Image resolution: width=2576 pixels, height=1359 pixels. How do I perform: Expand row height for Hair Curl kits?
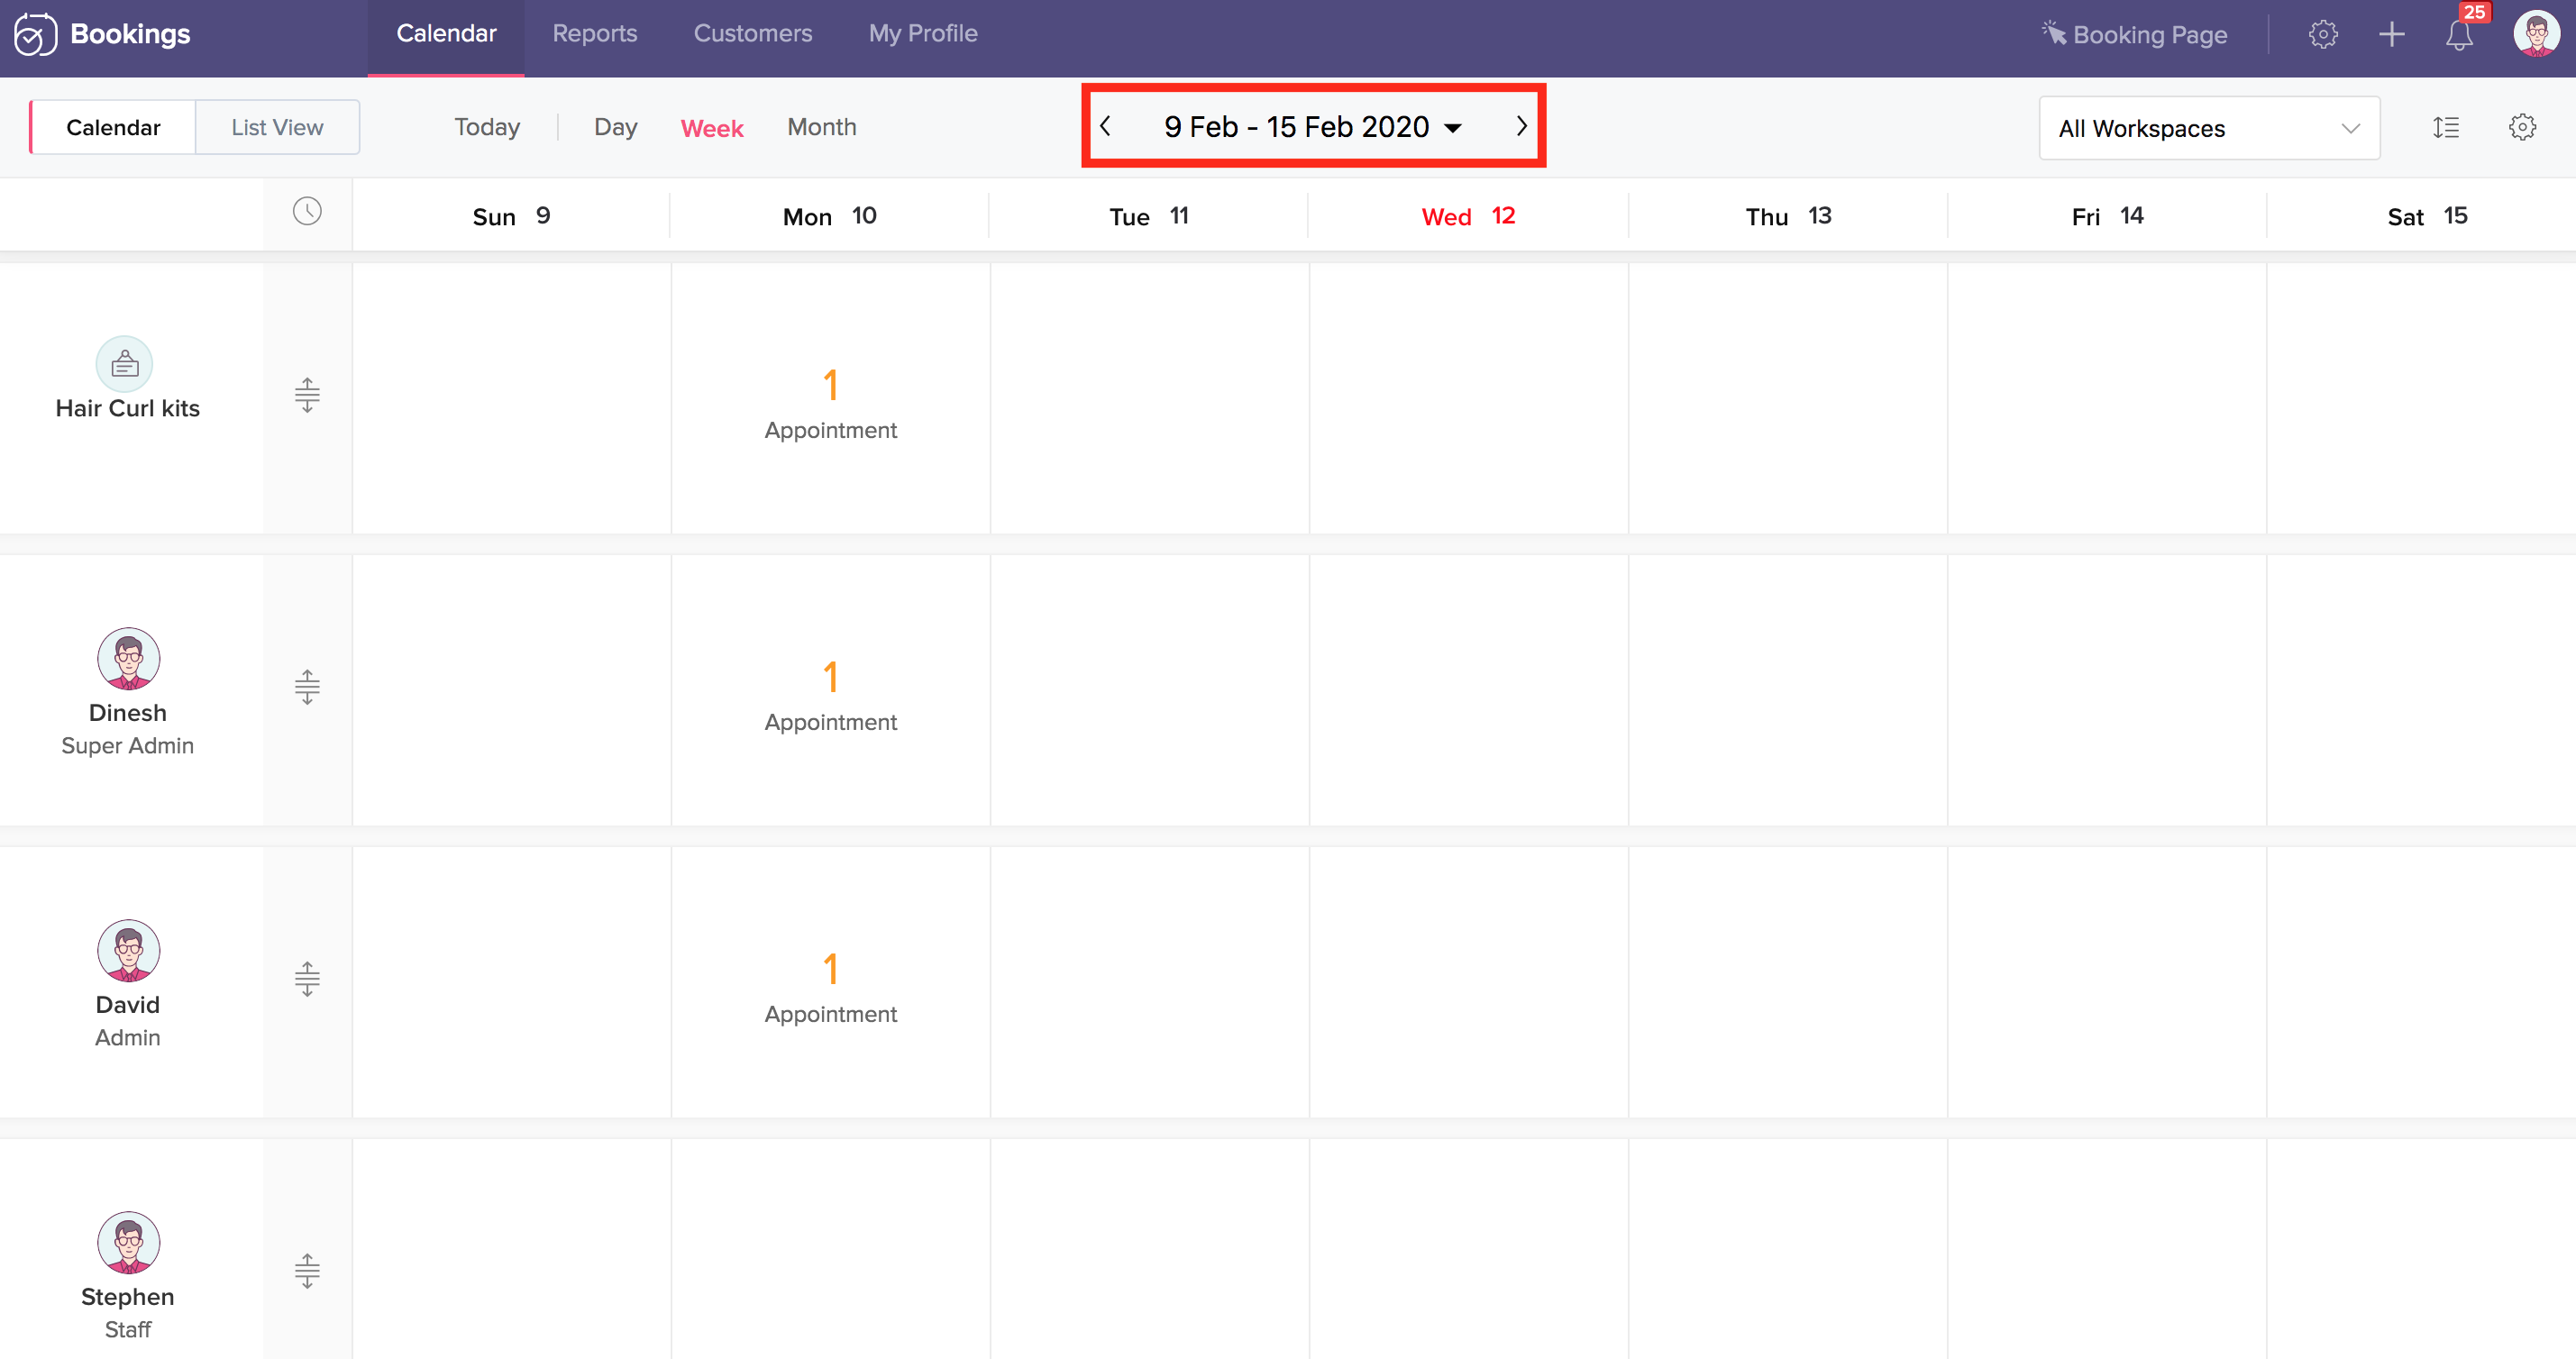pos(307,395)
